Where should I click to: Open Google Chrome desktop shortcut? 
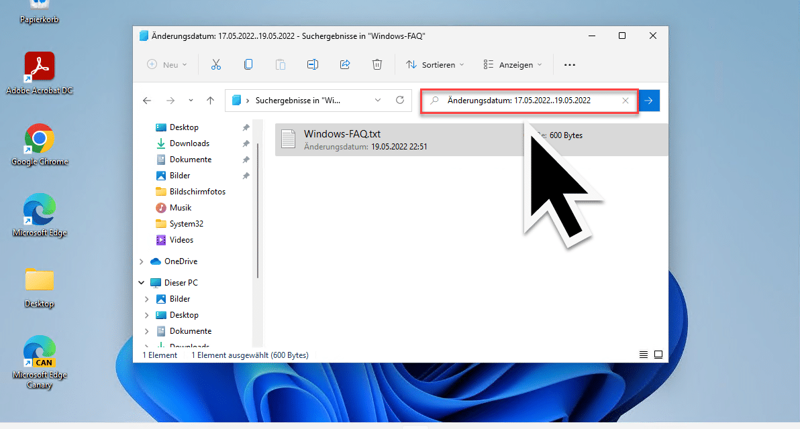40,145
